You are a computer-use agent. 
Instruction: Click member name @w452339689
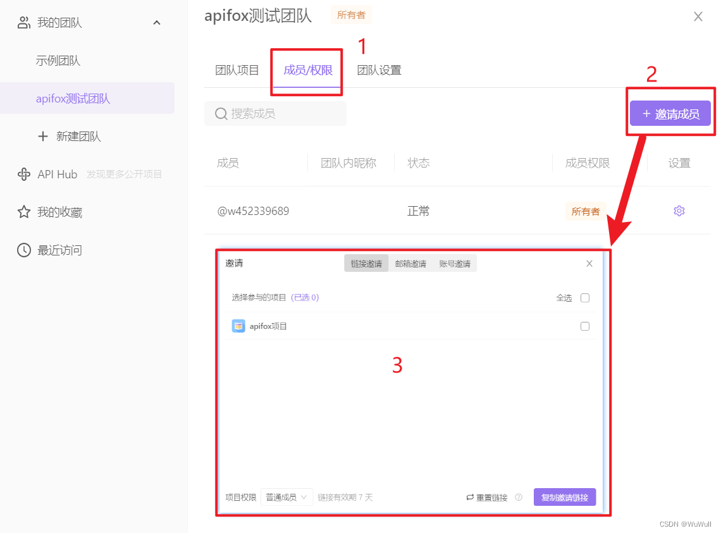254,211
